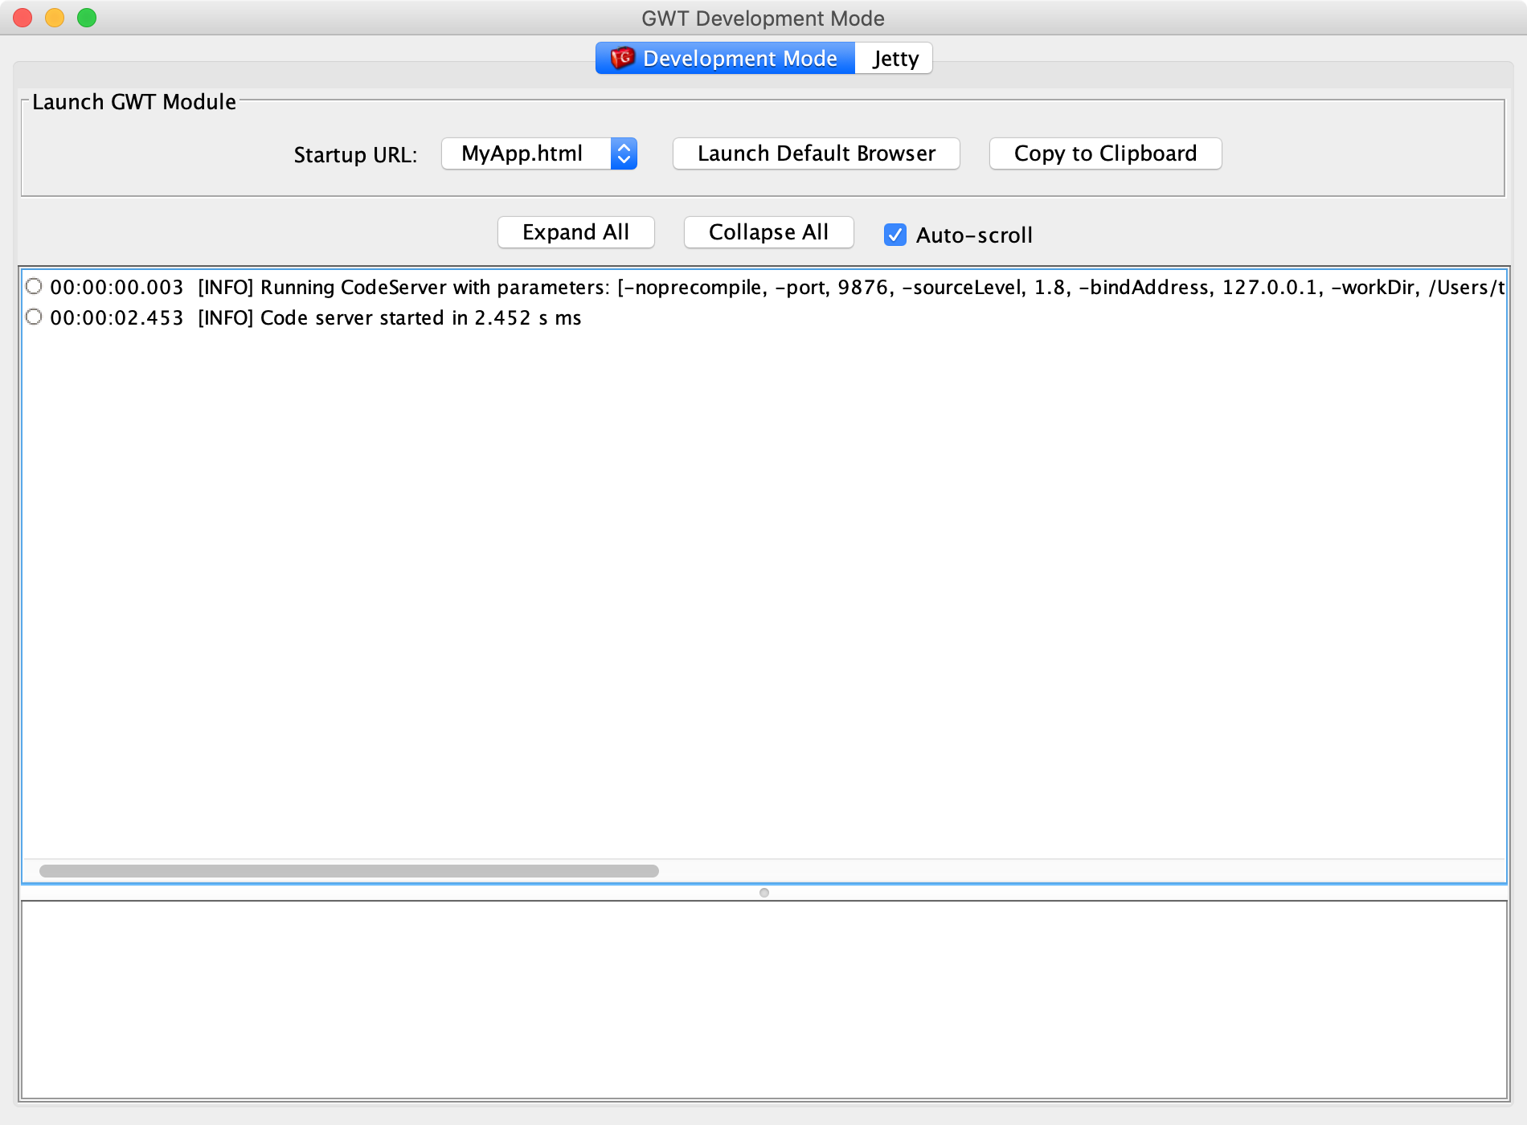This screenshot has height=1125, width=1527.
Task: Click the Launch Default Browser button
Action: pyautogui.click(x=817, y=153)
